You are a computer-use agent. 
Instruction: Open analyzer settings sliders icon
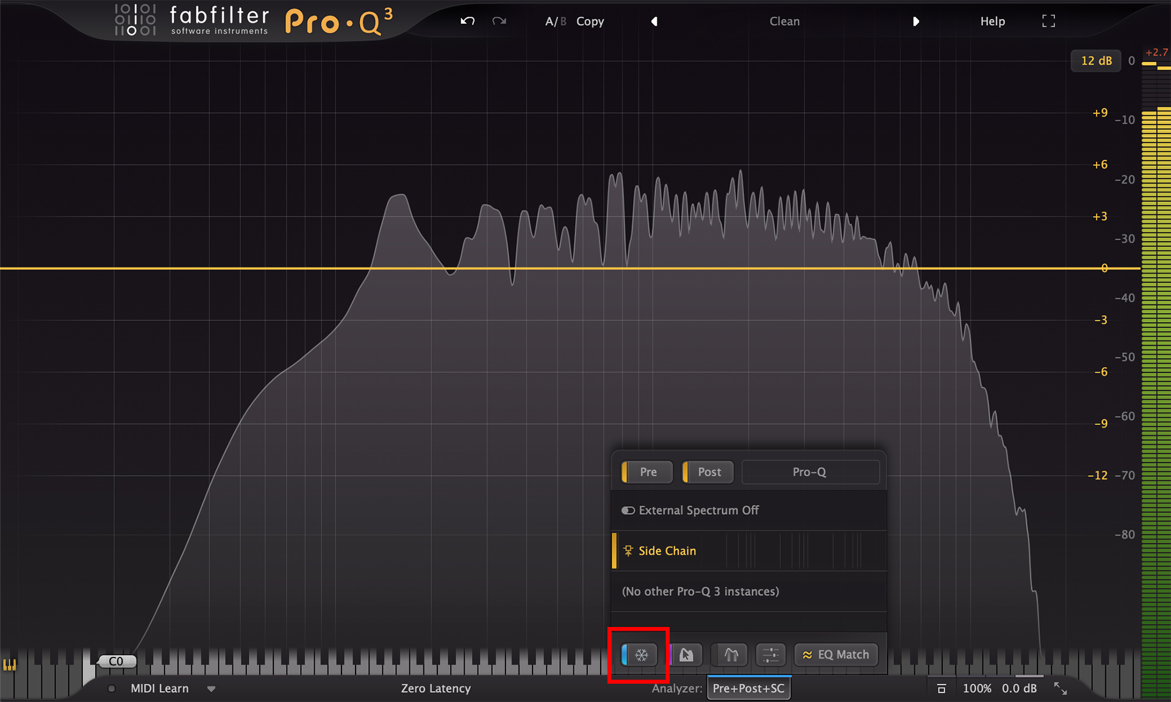point(770,654)
